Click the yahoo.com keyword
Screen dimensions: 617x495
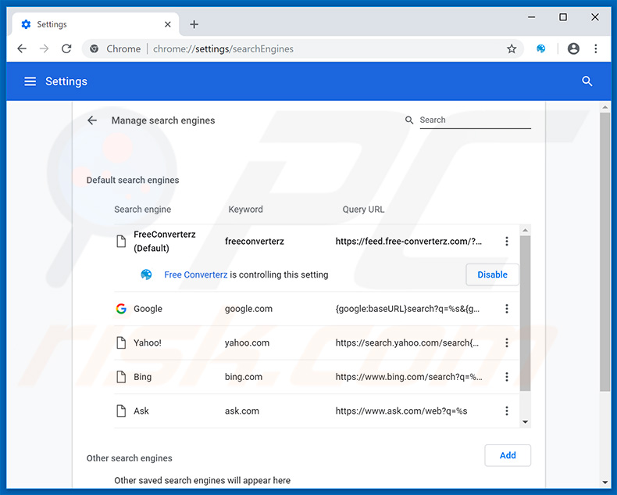247,343
